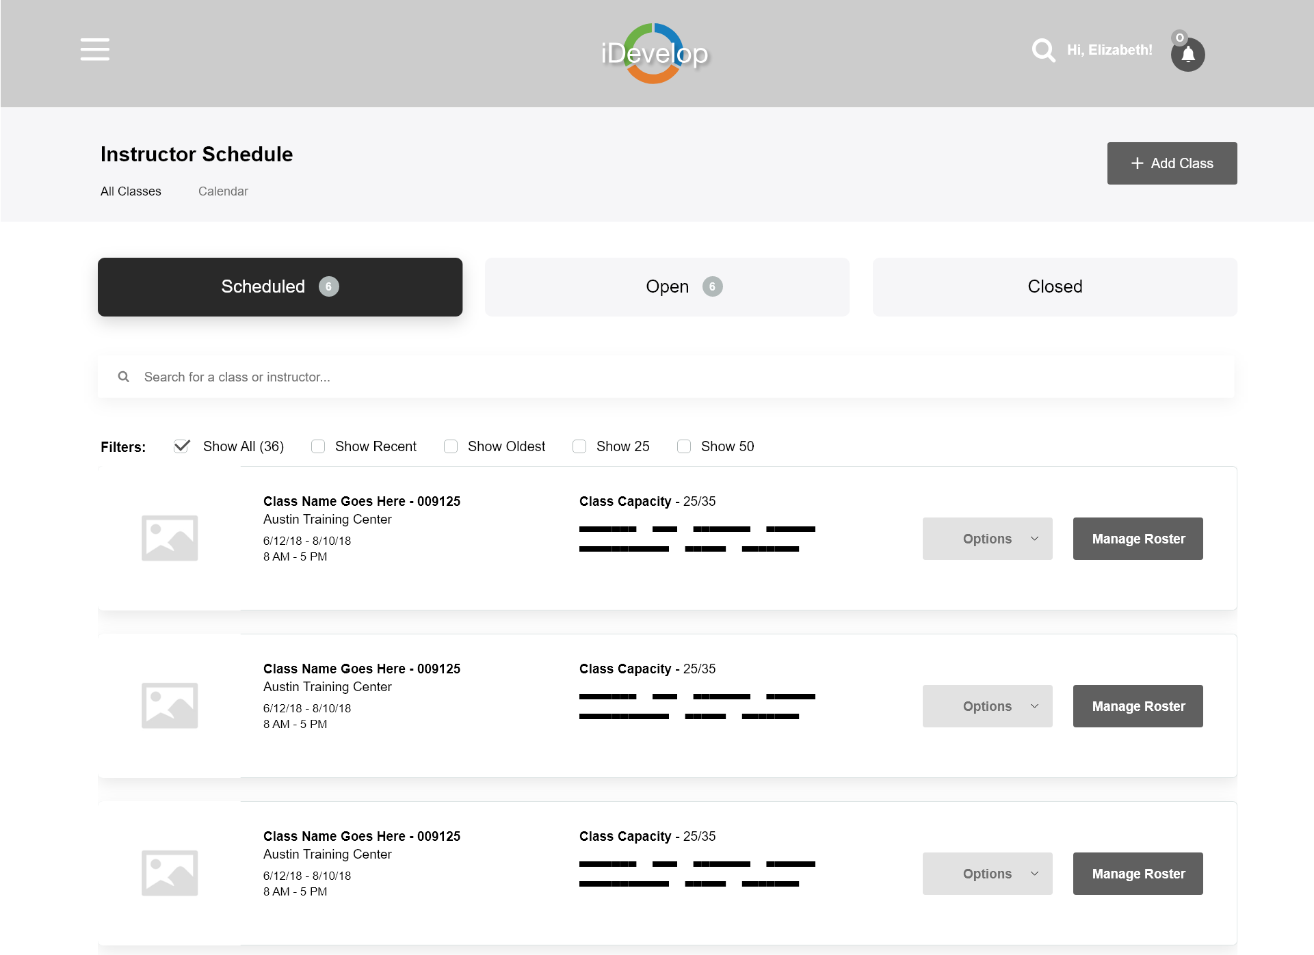Expand Options for the first class
Screen dimensions: 1314x955
987,539
